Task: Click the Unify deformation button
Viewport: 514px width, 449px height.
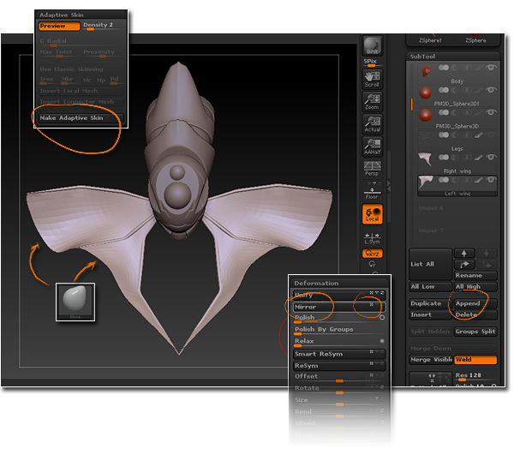Action: 339,295
